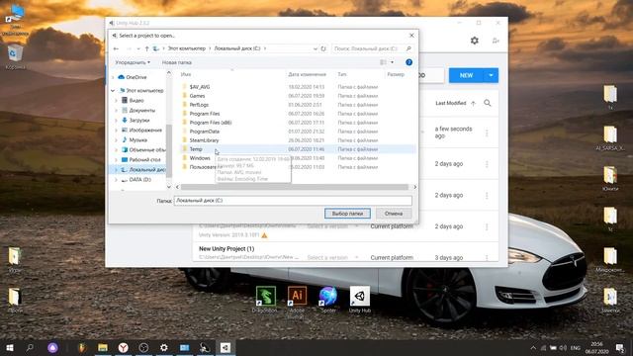Open recent locations dropdown arrow

[138, 48]
